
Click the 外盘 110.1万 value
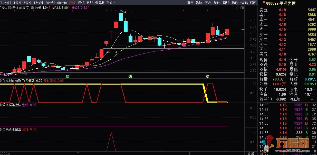click(279, 84)
